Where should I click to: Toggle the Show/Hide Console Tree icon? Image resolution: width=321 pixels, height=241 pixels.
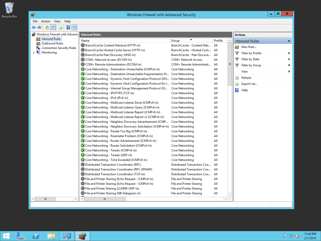pos(53,27)
